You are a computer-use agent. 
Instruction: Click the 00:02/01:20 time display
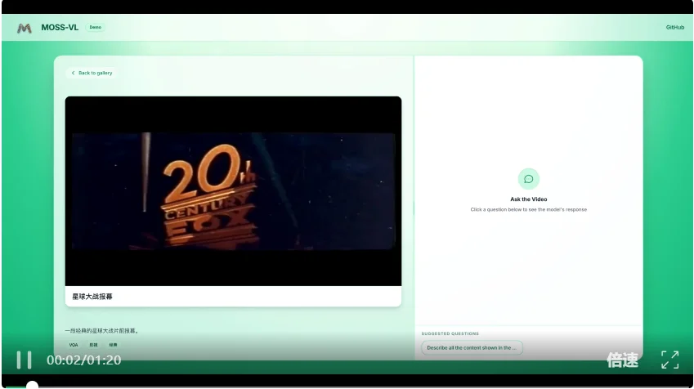tap(83, 360)
